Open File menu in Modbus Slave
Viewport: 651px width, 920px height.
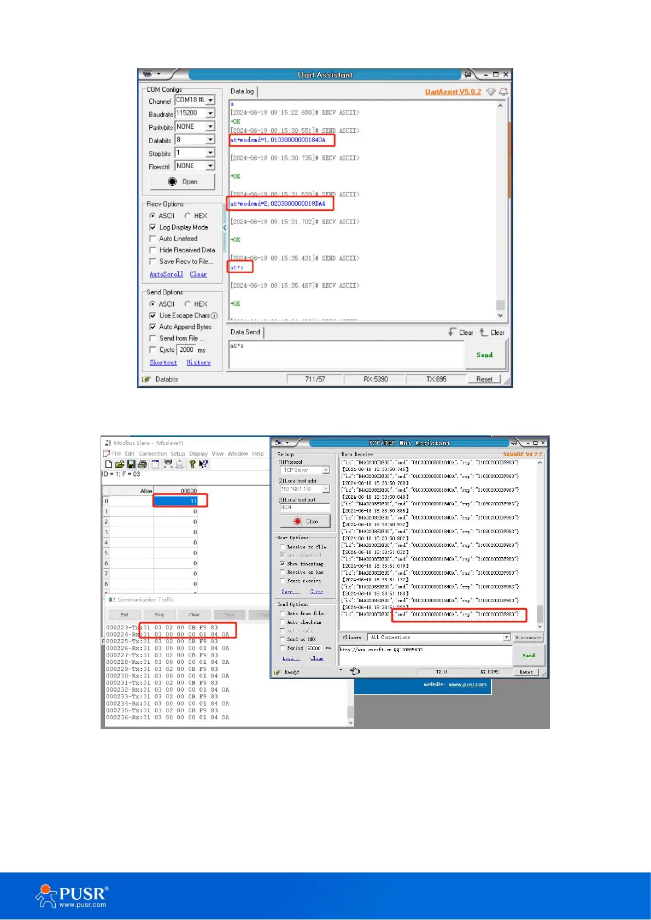116,454
